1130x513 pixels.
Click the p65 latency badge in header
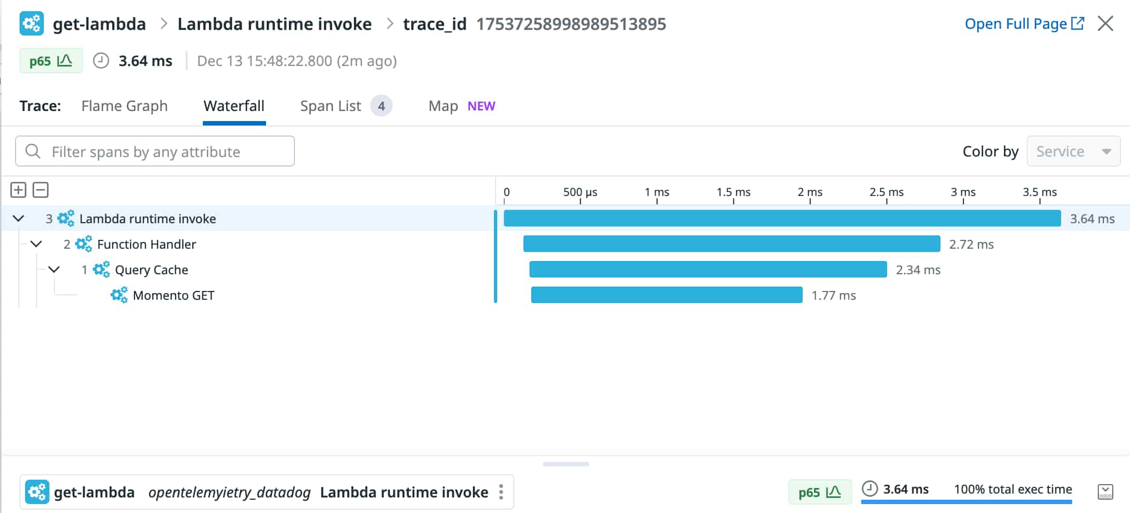click(51, 61)
